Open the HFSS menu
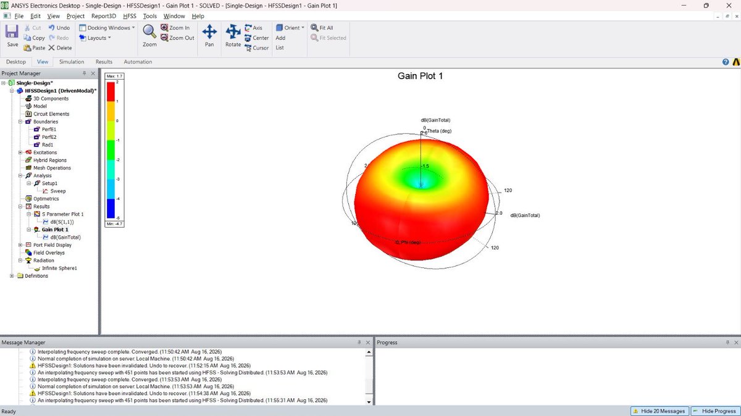Viewport: 741px width, 416px height. pyautogui.click(x=130, y=16)
